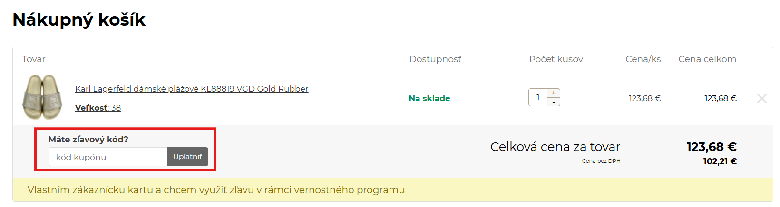Expand the loyalty card discount banner

click(216, 190)
